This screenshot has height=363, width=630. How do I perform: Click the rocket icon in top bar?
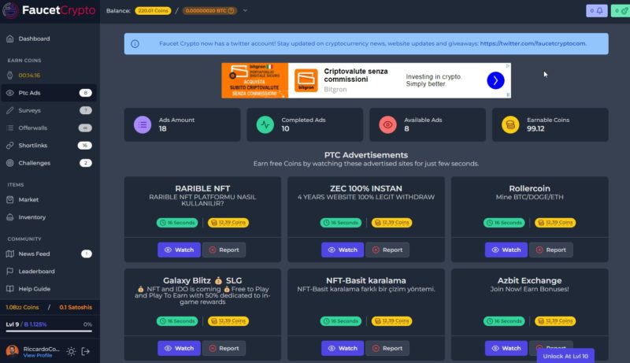[x=618, y=11]
